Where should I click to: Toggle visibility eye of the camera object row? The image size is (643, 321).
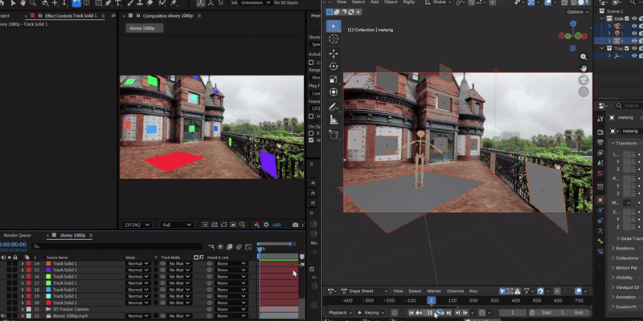point(634,26)
